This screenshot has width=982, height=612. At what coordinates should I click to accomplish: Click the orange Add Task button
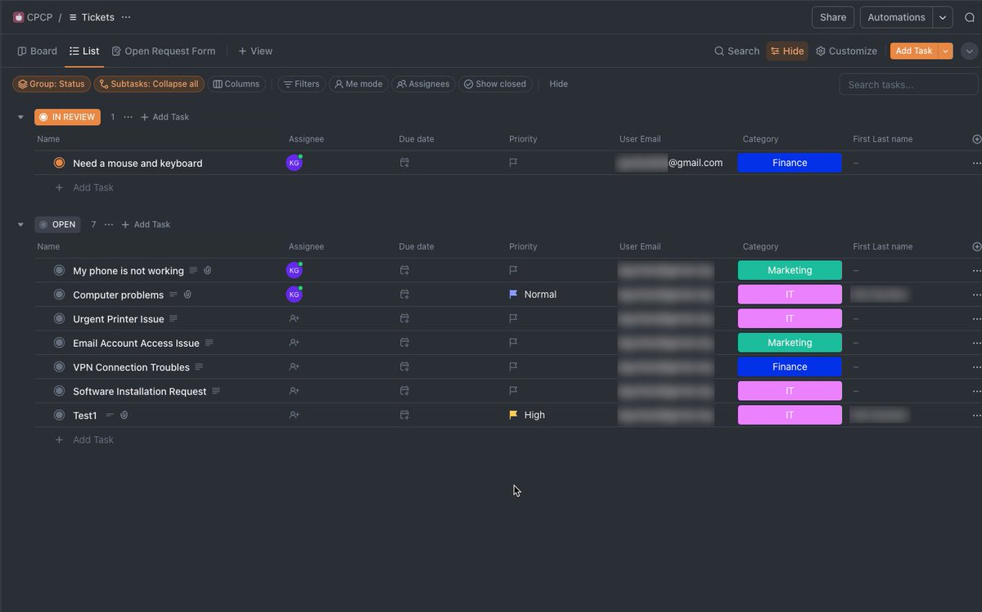914,51
